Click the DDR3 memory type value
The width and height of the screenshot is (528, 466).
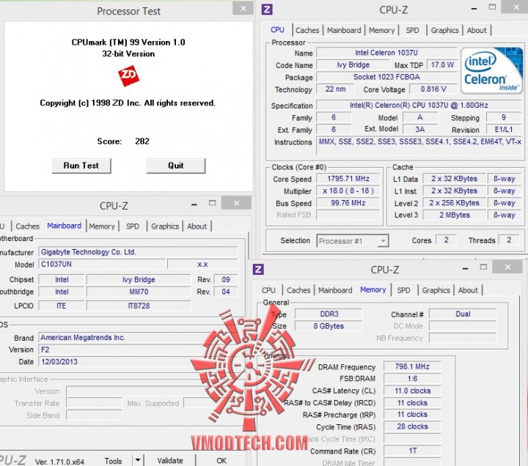pos(329,314)
